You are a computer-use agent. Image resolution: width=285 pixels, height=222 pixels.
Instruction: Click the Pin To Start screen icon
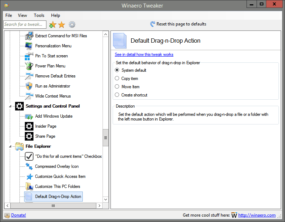[x=29, y=56]
